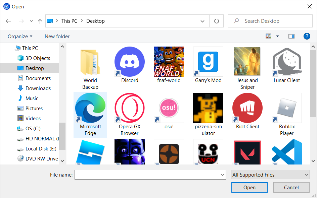317x198 pixels.
Task: Select the Garry's Mod shortcut
Action: (208, 65)
